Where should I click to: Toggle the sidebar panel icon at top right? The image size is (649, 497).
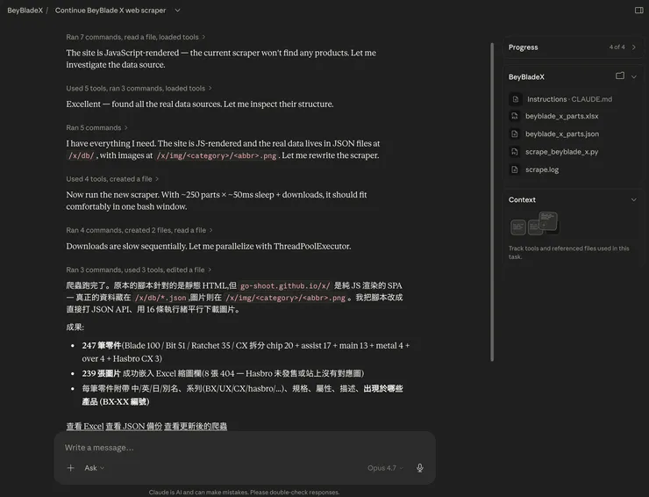[x=638, y=11]
